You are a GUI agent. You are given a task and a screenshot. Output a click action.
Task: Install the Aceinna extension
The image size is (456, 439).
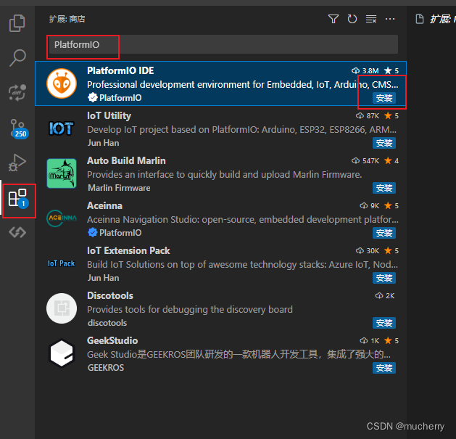[x=384, y=233]
